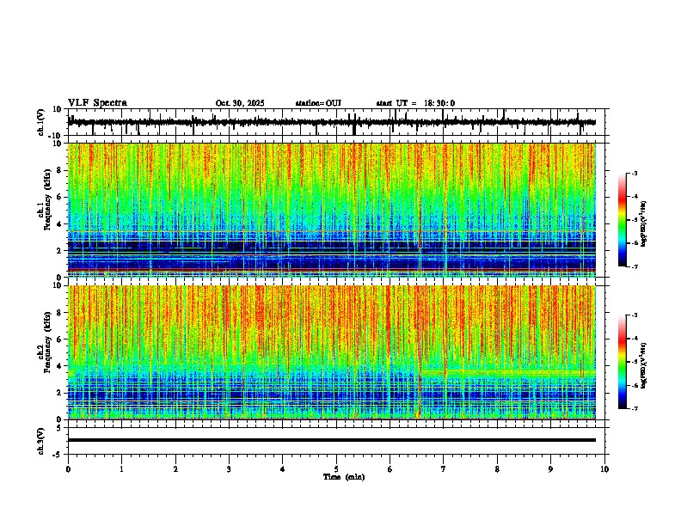
Task: Click the ch.1 spectrogram panel
Action: [332, 210]
